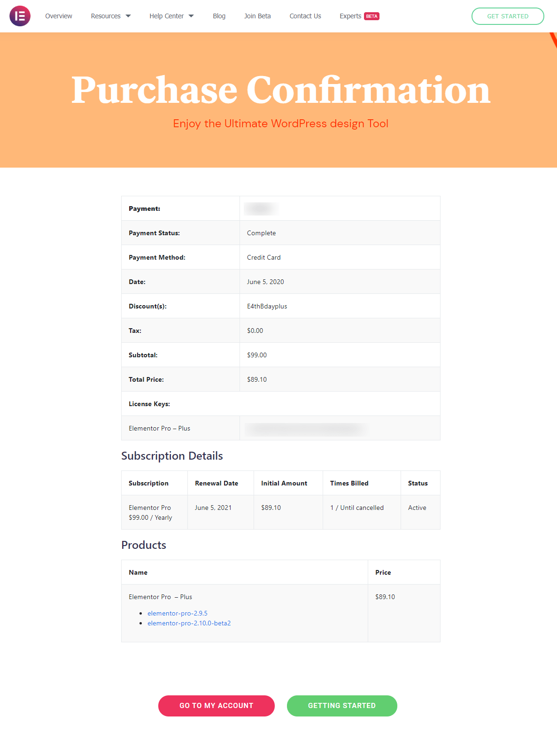
Task: Expand the Help Center dropdown arrow
Action: (191, 16)
